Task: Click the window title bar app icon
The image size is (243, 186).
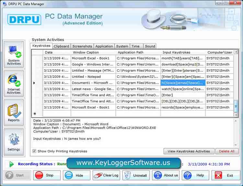Action: (x=5, y=4)
